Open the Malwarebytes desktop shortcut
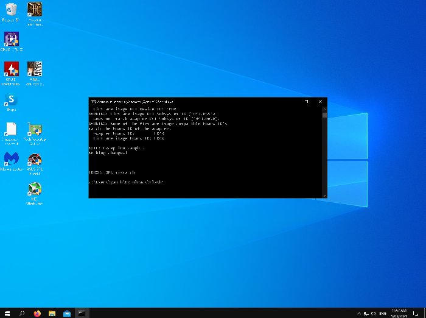This screenshot has height=318, width=426. pyautogui.click(x=12, y=161)
